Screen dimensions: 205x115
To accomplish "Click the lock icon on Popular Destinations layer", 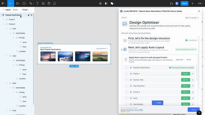I will coord(29,15).
